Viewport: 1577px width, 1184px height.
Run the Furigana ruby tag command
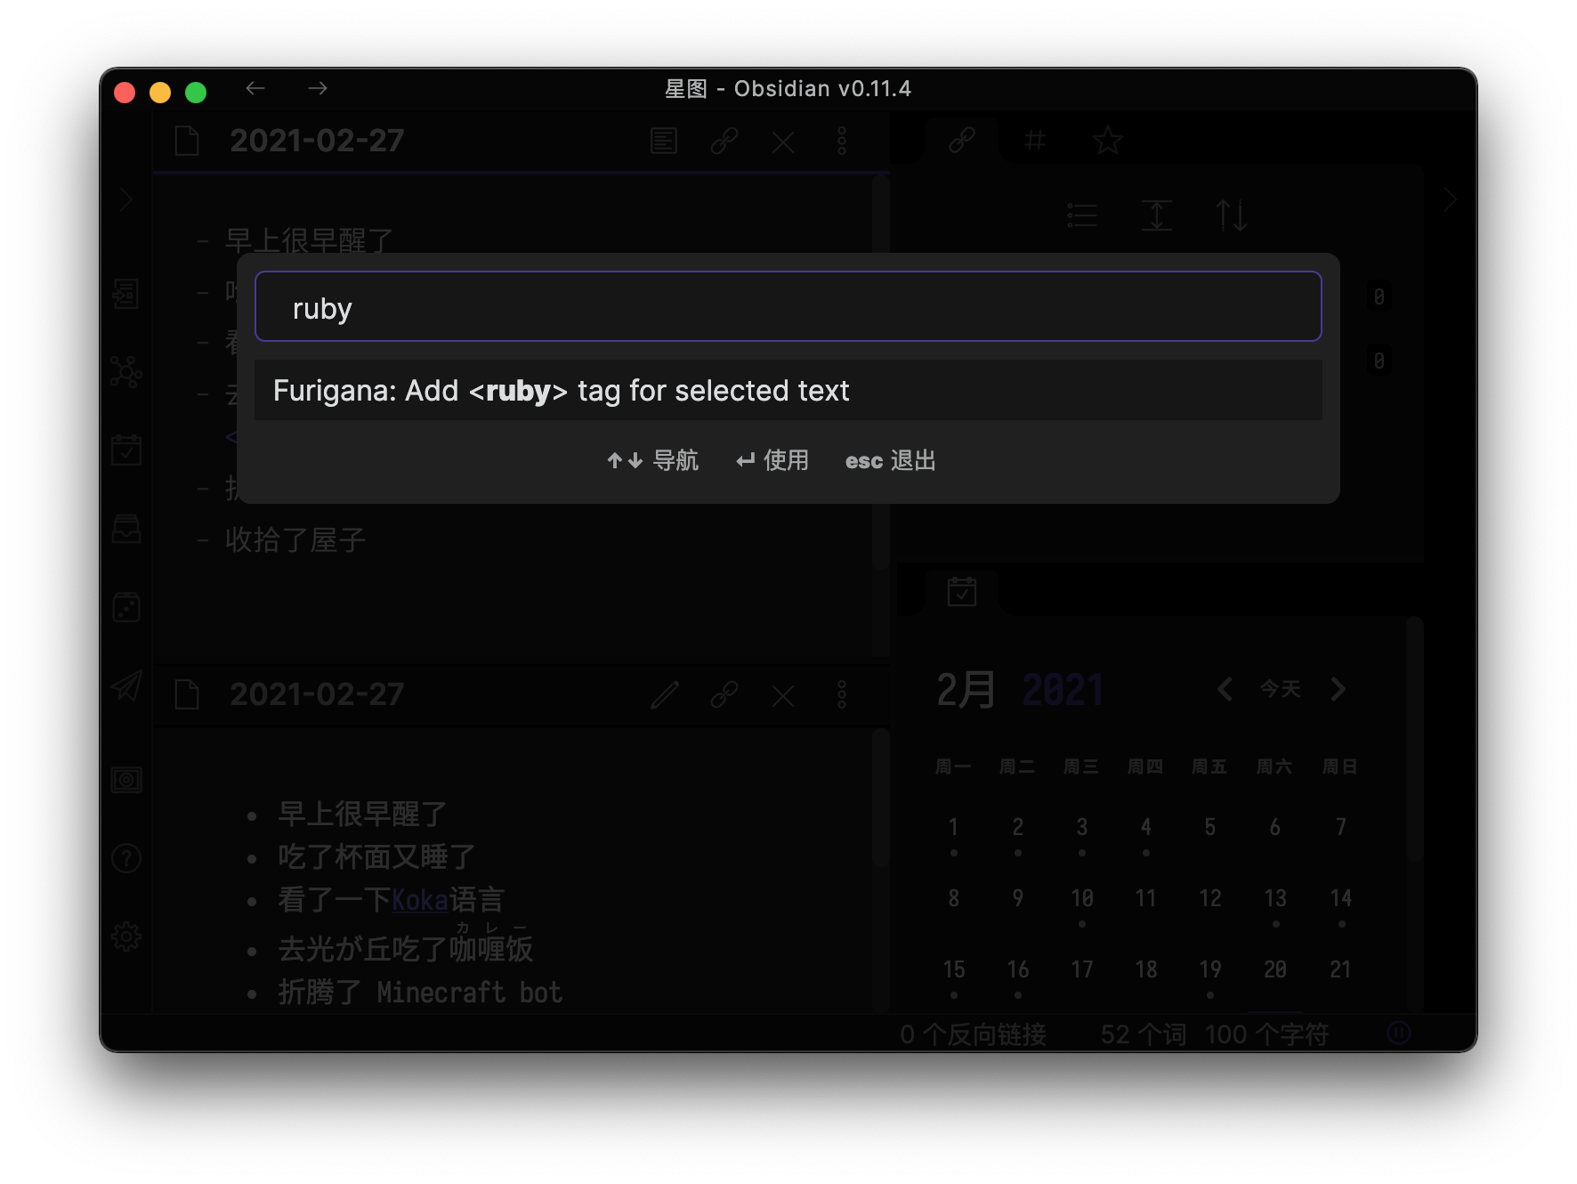coord(561,390)
